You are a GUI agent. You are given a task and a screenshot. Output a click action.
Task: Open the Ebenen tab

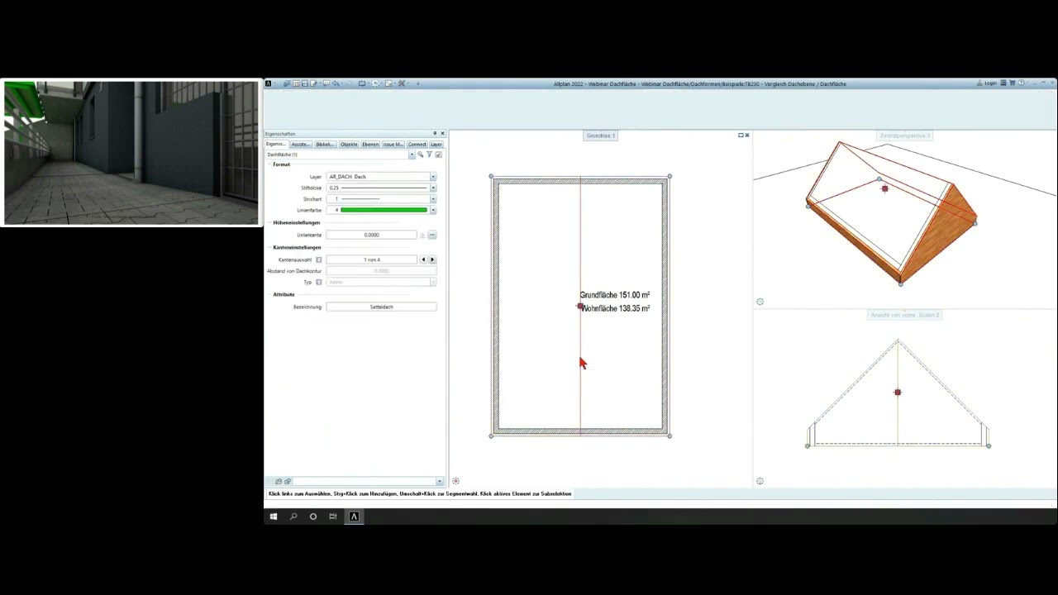coord(370,144)
